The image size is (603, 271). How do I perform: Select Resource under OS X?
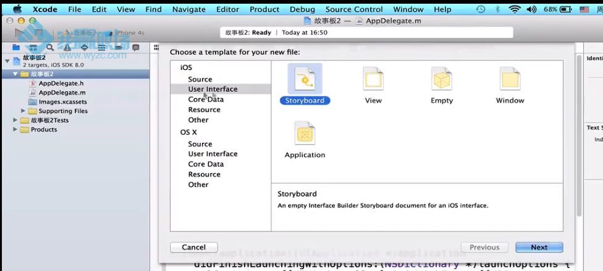[x=205, y=174]
